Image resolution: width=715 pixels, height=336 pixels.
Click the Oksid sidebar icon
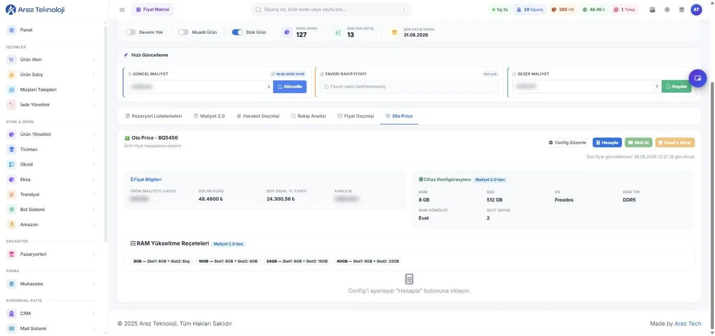pyautogui.click(x=12, y=164)
